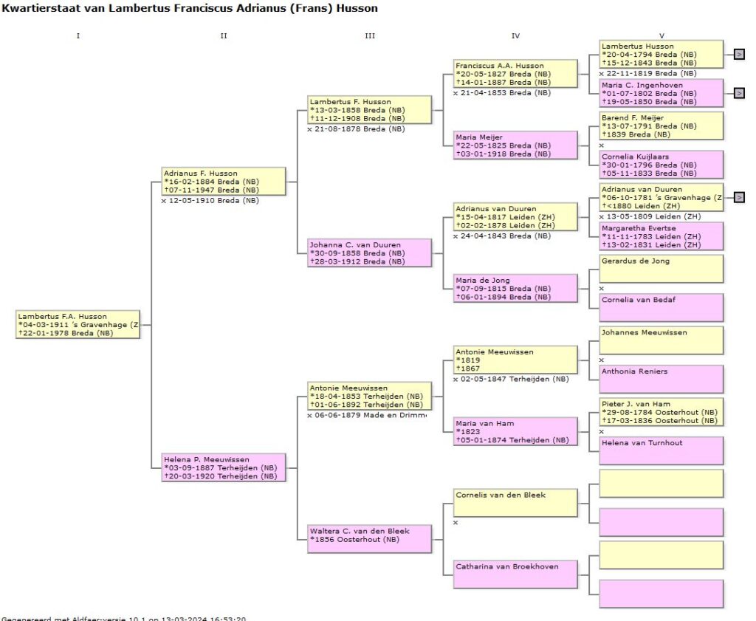Click Johanna C. van Duuren's box
This screenshot has height=621, width=756.
pyautogui.click(x=370, y=253)
